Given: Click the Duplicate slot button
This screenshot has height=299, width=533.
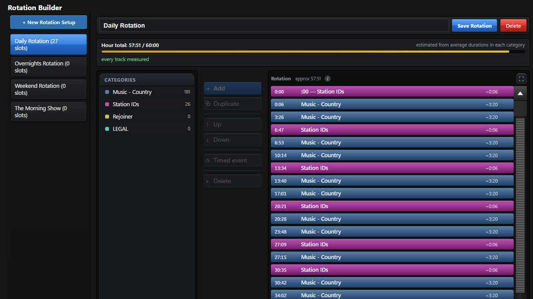Looking at the screenshot, I should tap(233, 104).
